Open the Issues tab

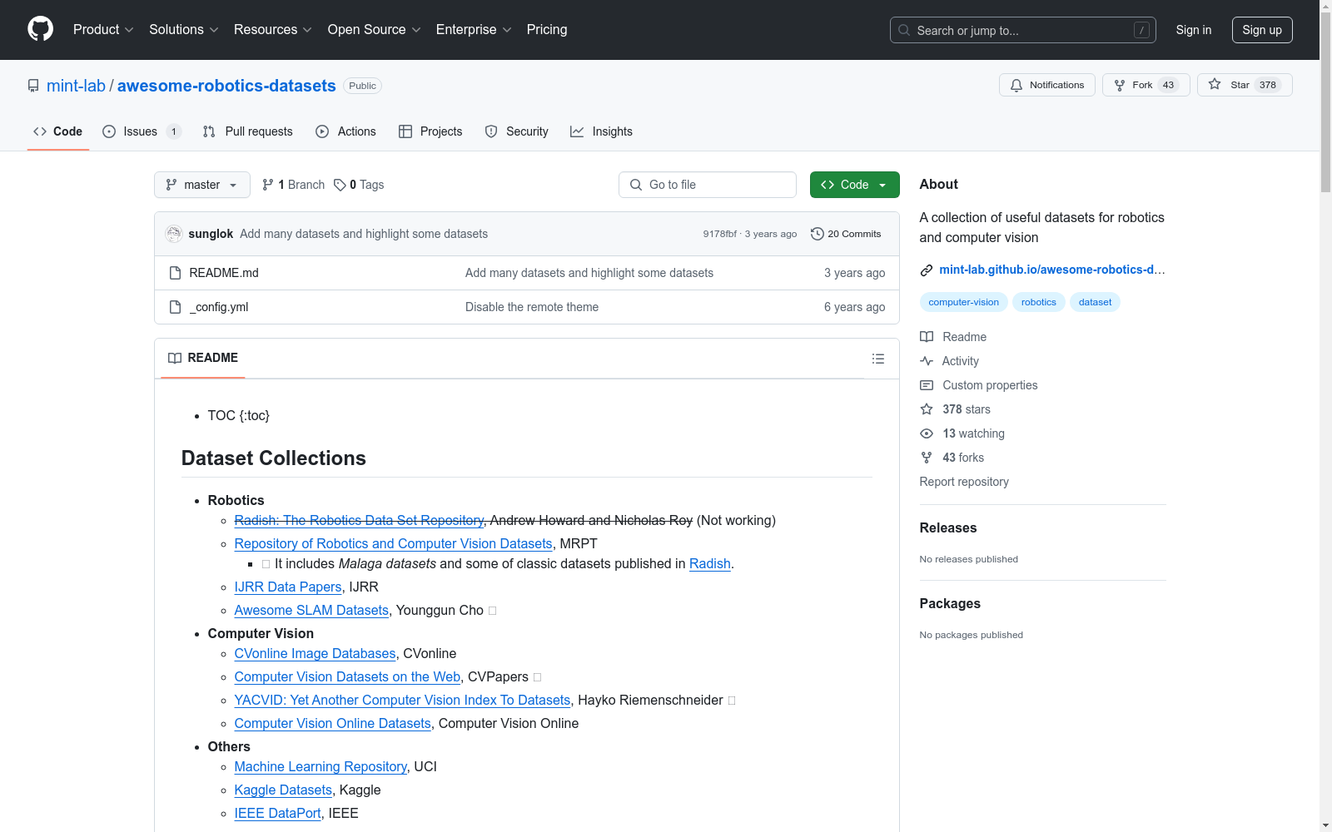(142, 131)
